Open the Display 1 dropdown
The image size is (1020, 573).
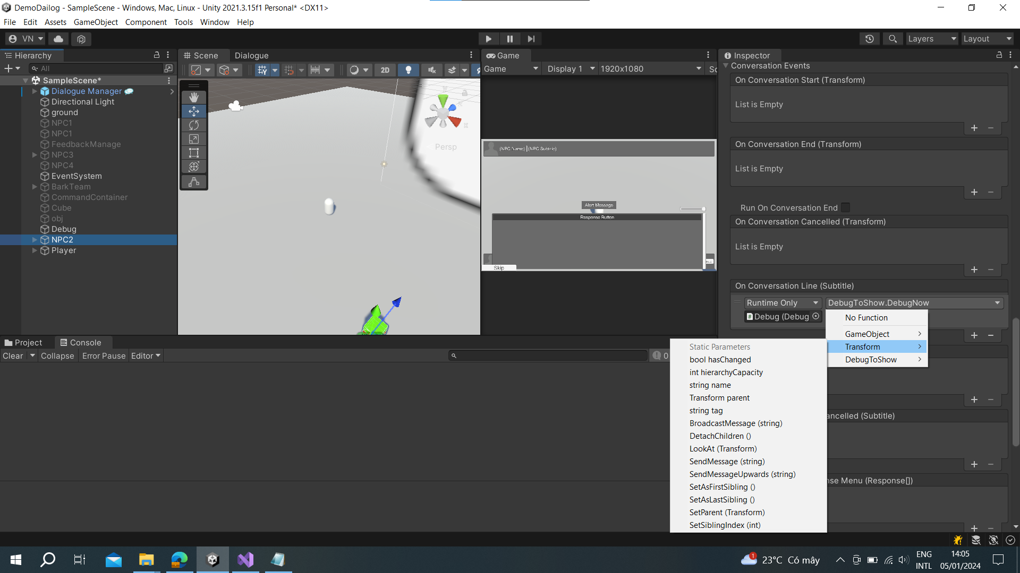[x=571, y=69]
